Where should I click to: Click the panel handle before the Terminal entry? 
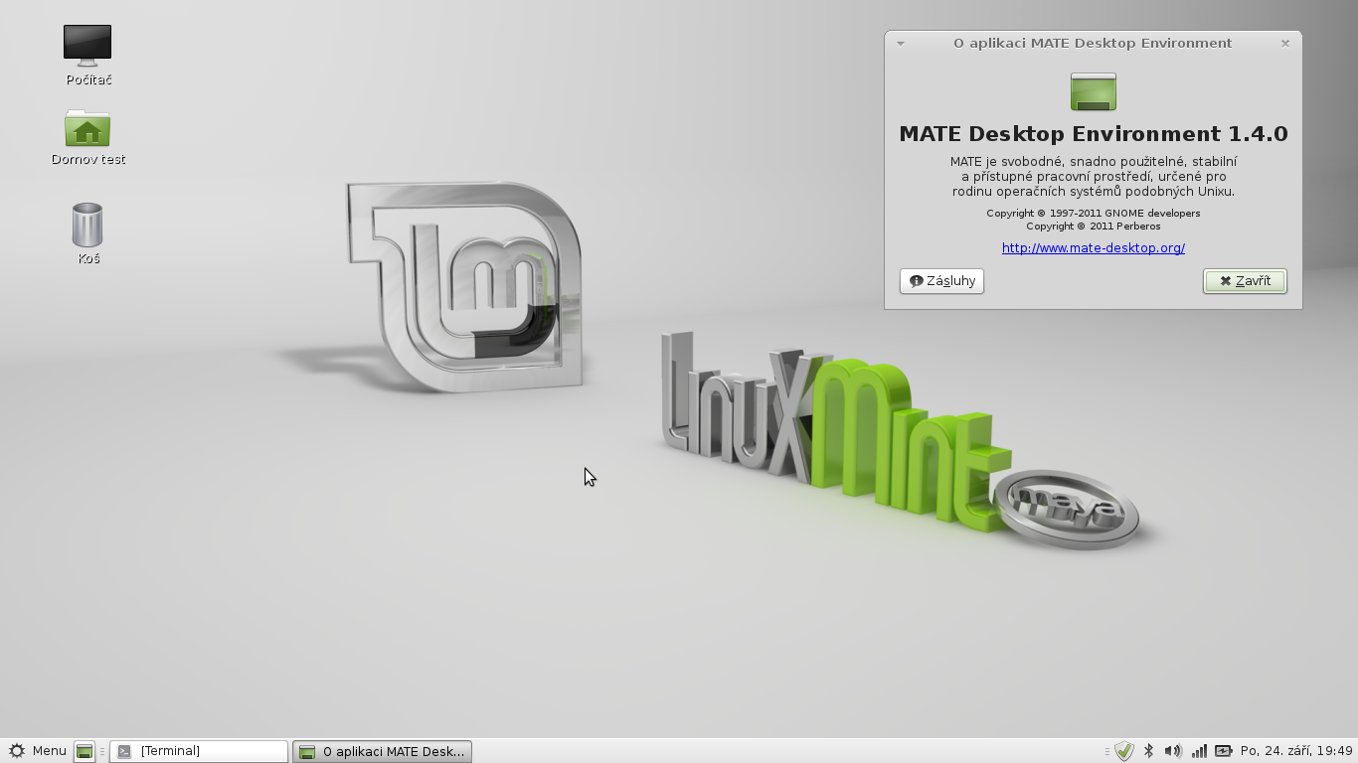point(102,751)
